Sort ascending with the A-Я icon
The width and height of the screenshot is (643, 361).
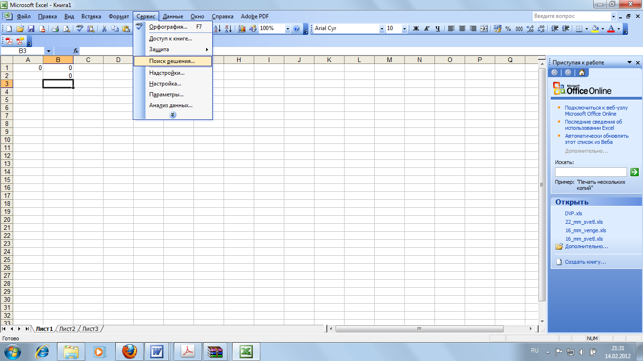click(x=217, y=29)
